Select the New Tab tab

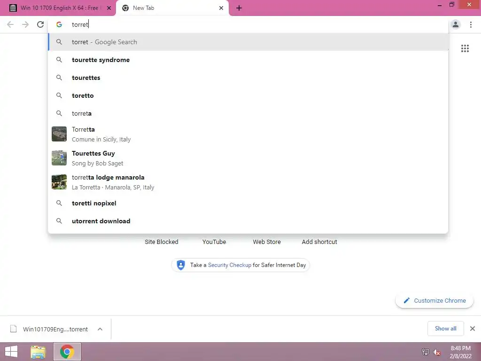(172, 8)
